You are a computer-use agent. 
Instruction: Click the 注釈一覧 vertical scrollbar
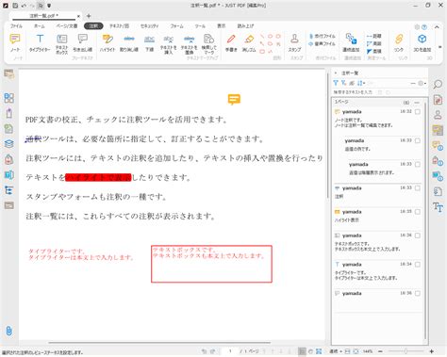pos(425,221)
